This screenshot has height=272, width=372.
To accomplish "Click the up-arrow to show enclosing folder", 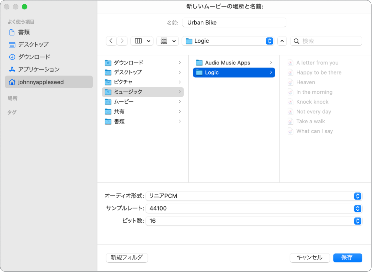I will (x=282, y=41).
